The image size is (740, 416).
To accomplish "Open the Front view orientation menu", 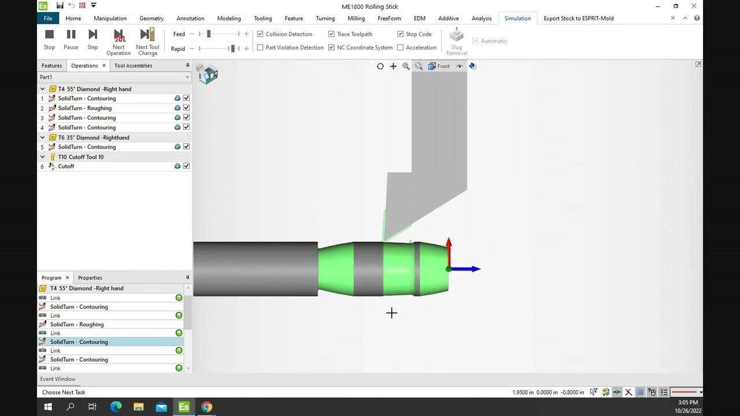I will coord(439,66).
